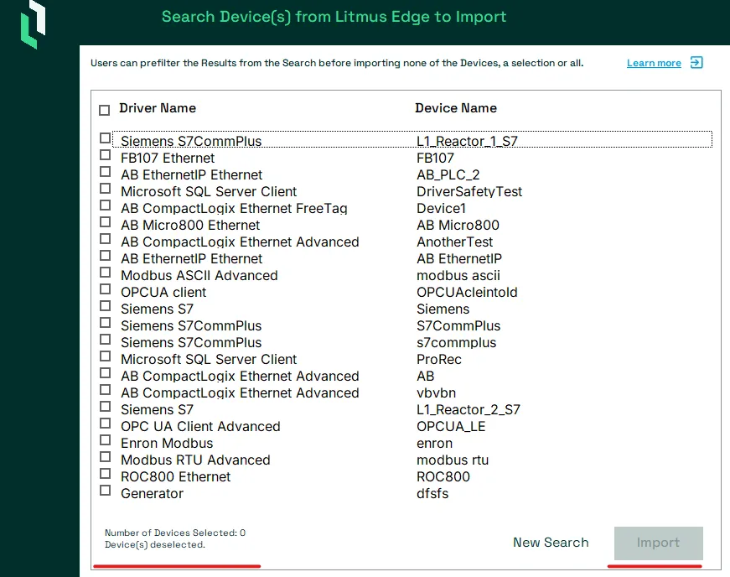This screenshot has width=730, height=577.
Task: Click the Driver Name column header
Action: (x=158, y=108)
